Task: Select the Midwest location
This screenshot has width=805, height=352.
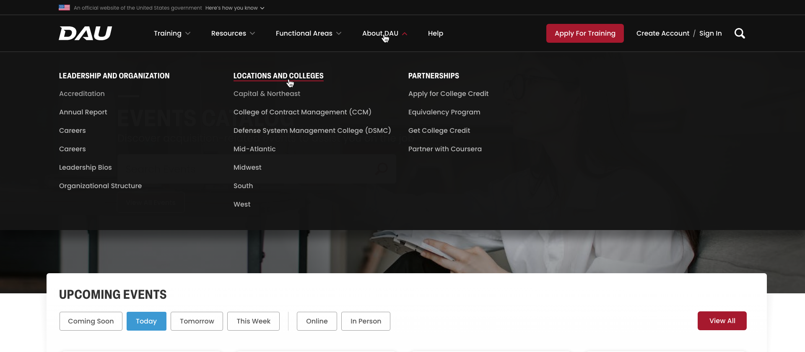Action: (247, 167)
